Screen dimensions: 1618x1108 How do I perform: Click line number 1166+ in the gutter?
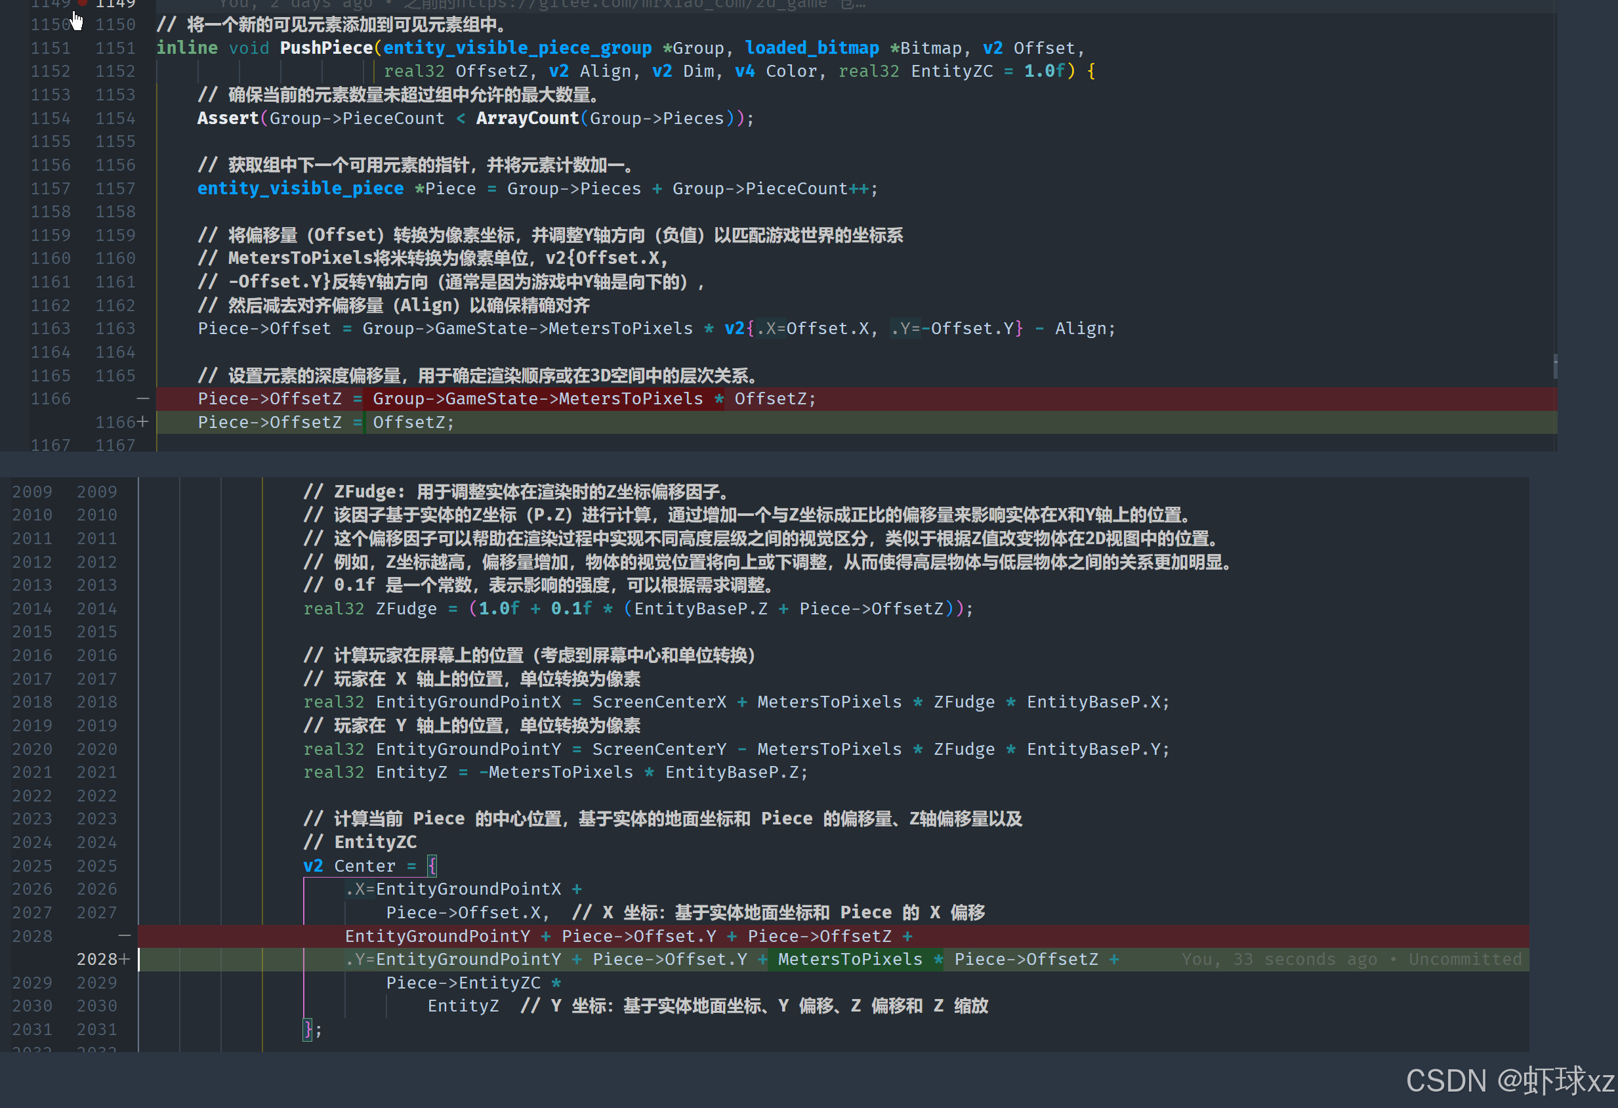(115, 422)
